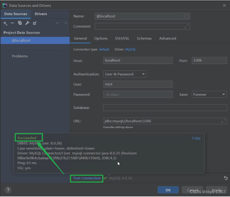Expand the URL field
The width and height of the screenshot is (230, 197).
click(223, 121)
